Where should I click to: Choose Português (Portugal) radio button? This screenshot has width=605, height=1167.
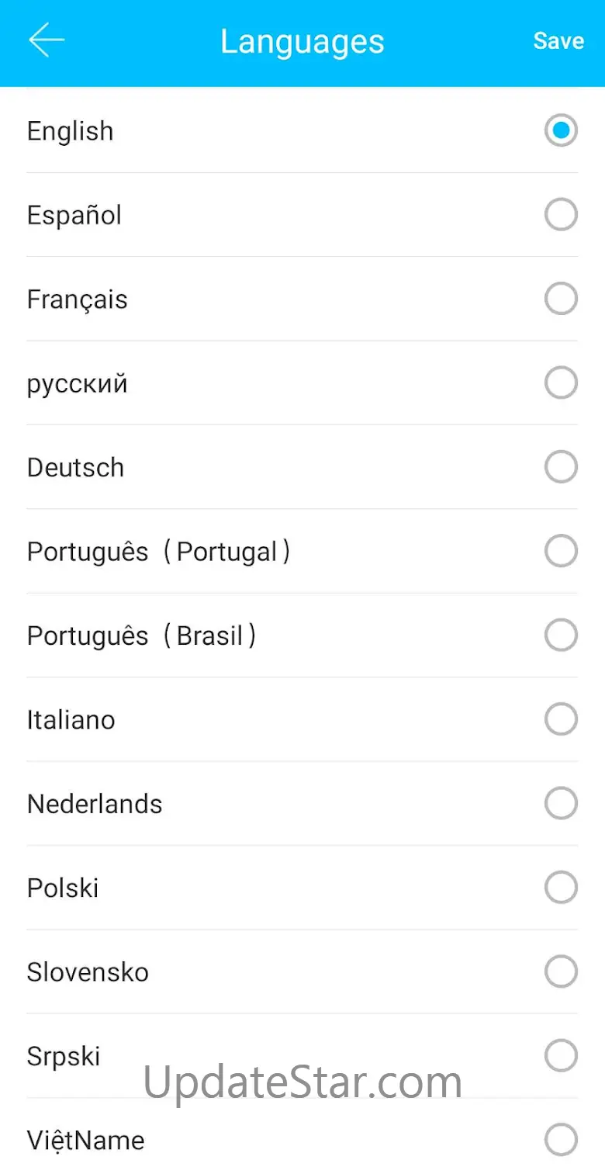(x=561, y=551)
